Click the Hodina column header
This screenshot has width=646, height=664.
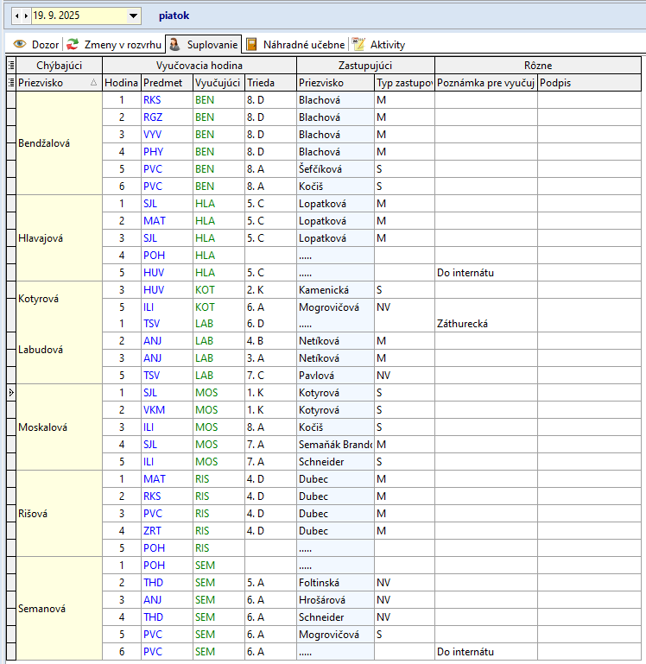coord(121,83)
